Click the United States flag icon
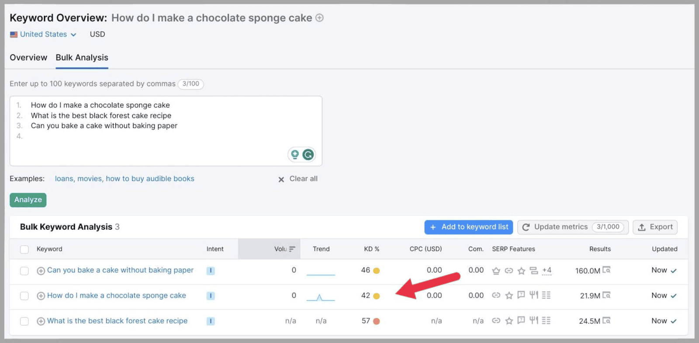Image resolution: width=699 pixels, height=343 pixels. coord(14,34)
